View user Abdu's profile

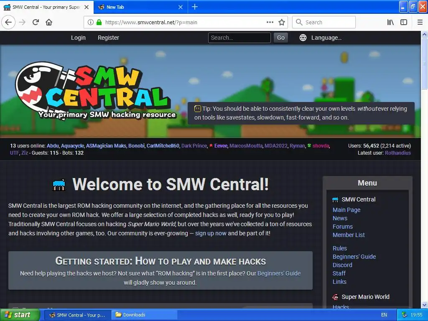[x=53, y=146]
